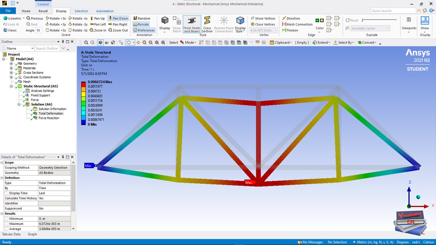
Task: Toggle Rescale annotation option
Action: (x=141, y=24)
